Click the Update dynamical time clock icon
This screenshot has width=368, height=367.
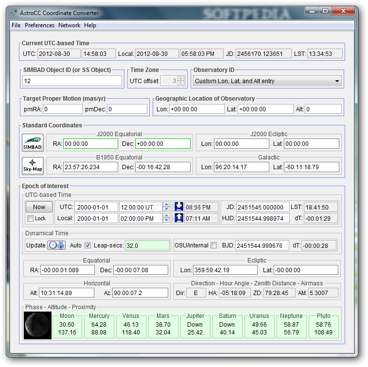pyautogui.click(x=56, y=245)
